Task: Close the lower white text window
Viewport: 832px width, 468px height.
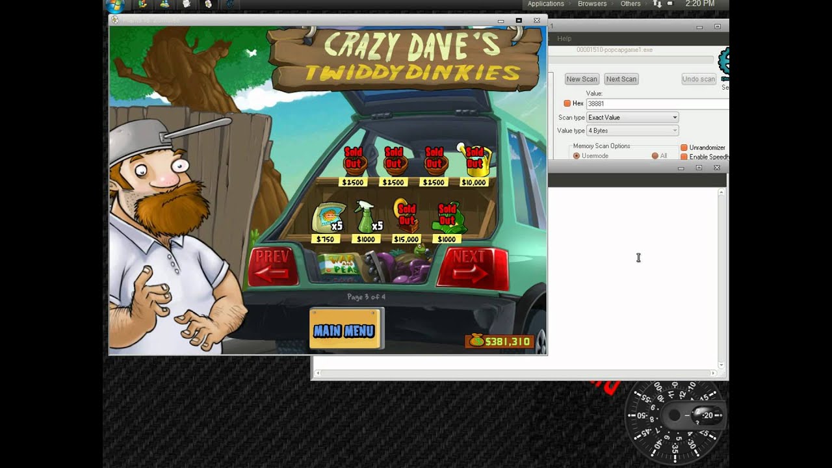Action: [717, 167]
